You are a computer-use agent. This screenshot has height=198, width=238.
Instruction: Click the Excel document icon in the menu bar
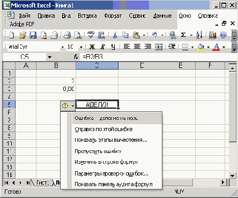tap(11, 15)
